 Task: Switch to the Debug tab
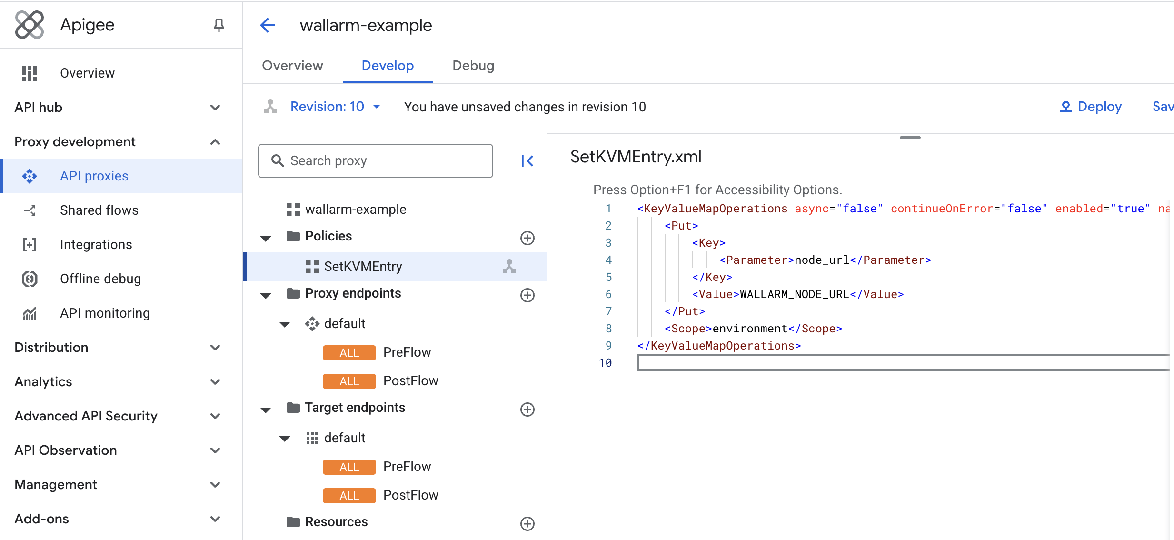click(473, 65)
